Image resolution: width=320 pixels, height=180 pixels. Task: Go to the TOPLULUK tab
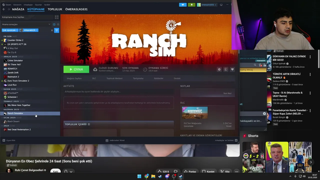[x=55, y=9]
